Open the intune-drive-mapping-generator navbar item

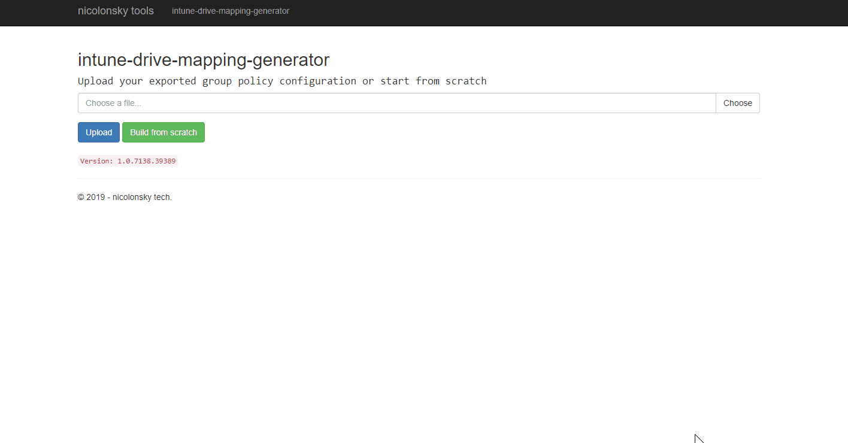pos(231,11)
